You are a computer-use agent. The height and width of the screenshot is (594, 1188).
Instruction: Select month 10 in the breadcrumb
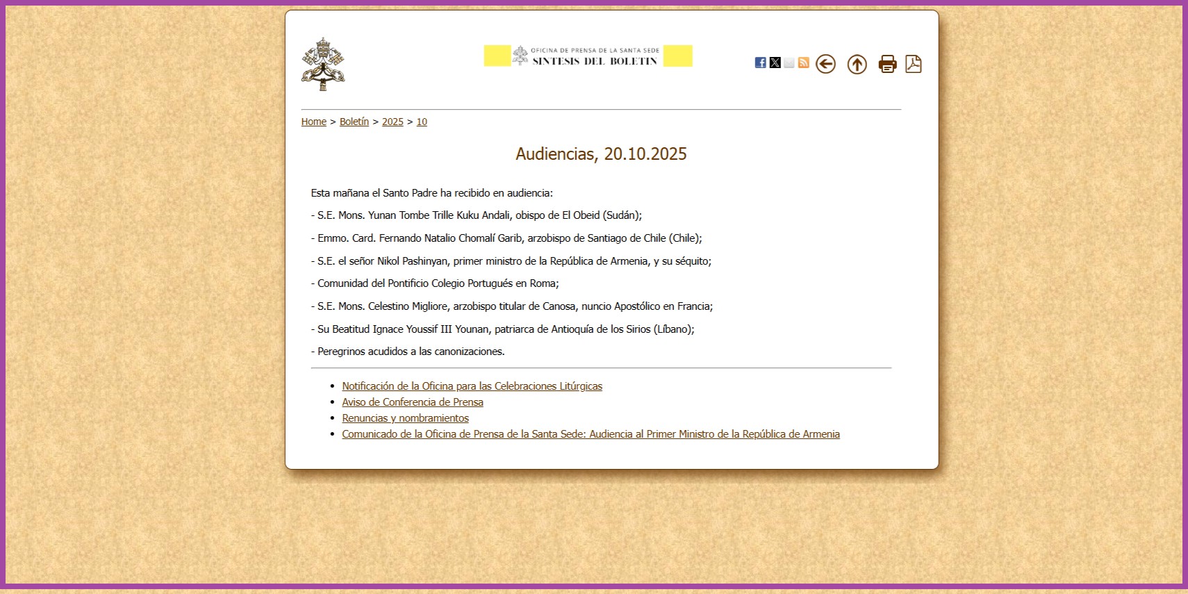click(422, 122)
